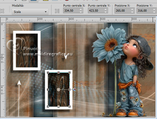The width and height of the screenshot is (157, 119).
Task: Click the right-middle selection handle
Action: tap(69, 89)
